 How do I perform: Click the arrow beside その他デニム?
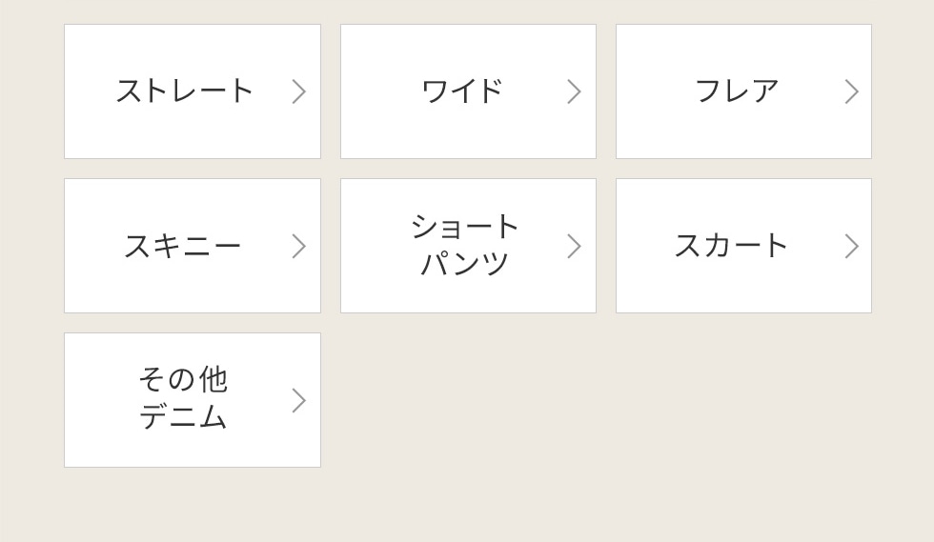pos(298,400)
